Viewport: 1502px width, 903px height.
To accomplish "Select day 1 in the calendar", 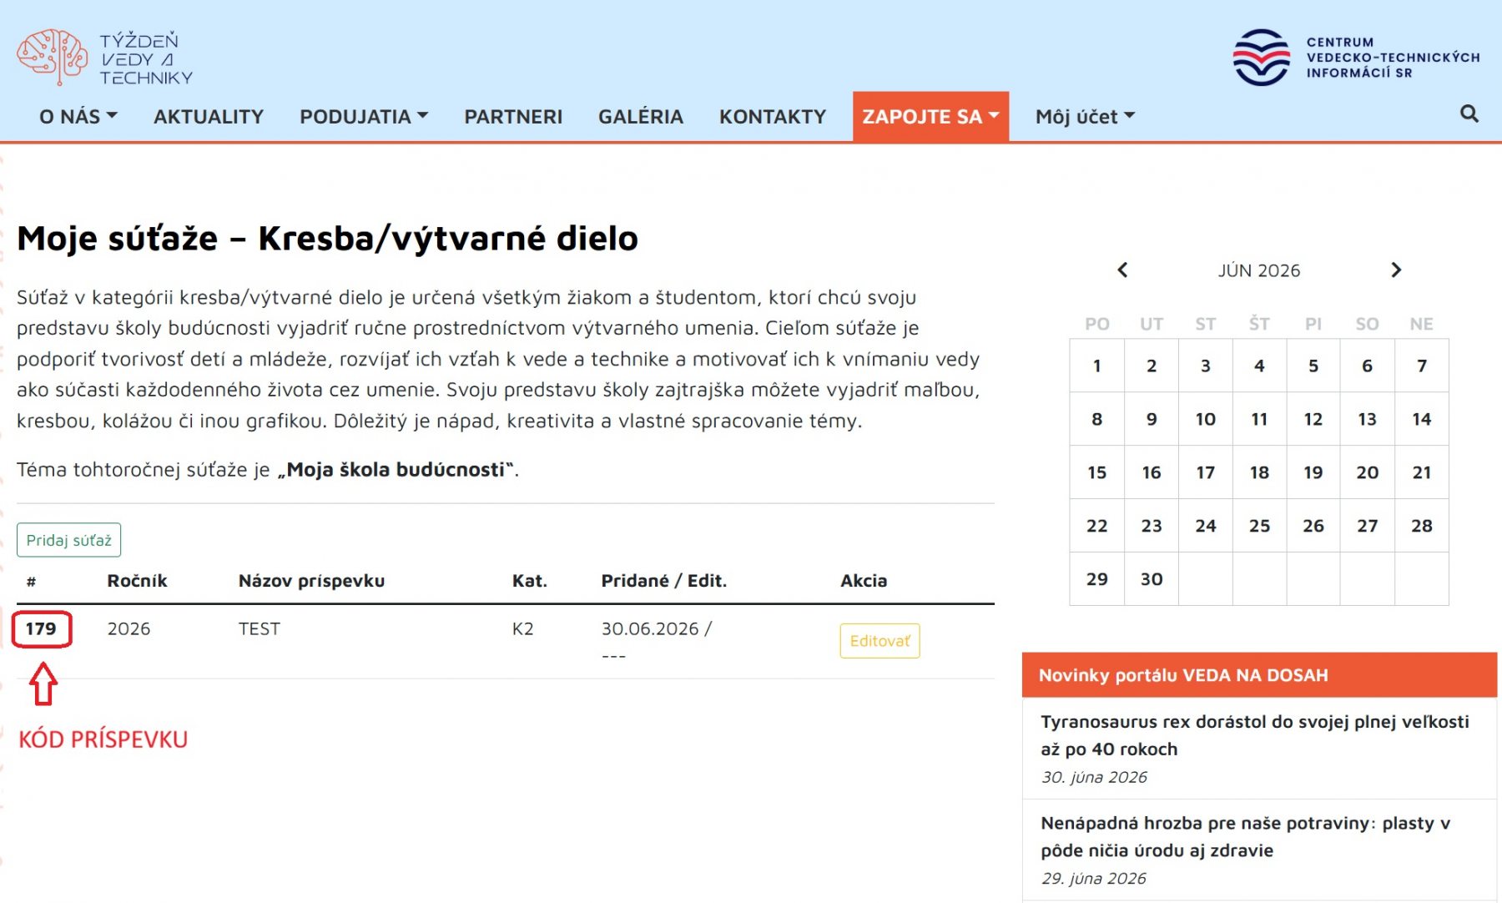I will [1097, 366].
